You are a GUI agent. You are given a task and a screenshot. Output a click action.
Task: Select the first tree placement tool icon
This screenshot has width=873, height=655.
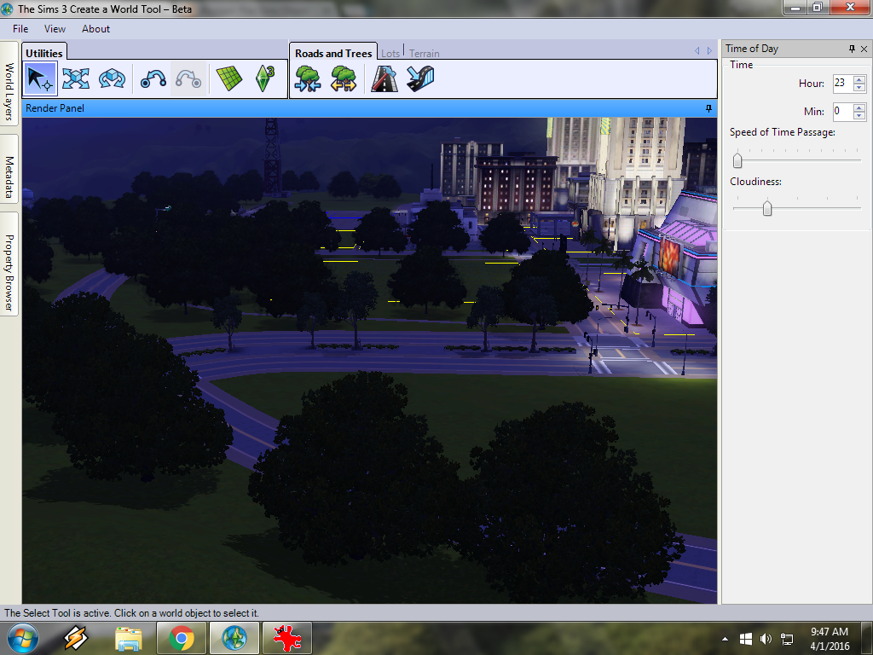click(x=307, y=79)
